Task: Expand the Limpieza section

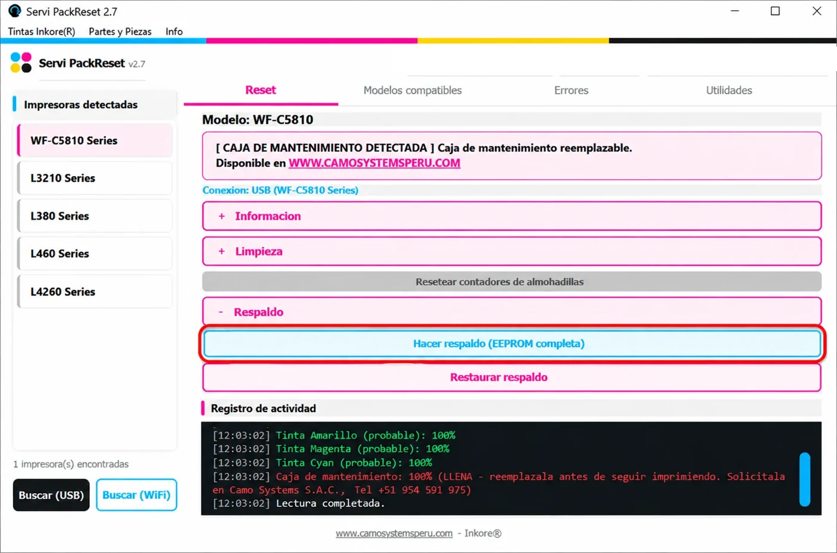Action: point(512,251)
